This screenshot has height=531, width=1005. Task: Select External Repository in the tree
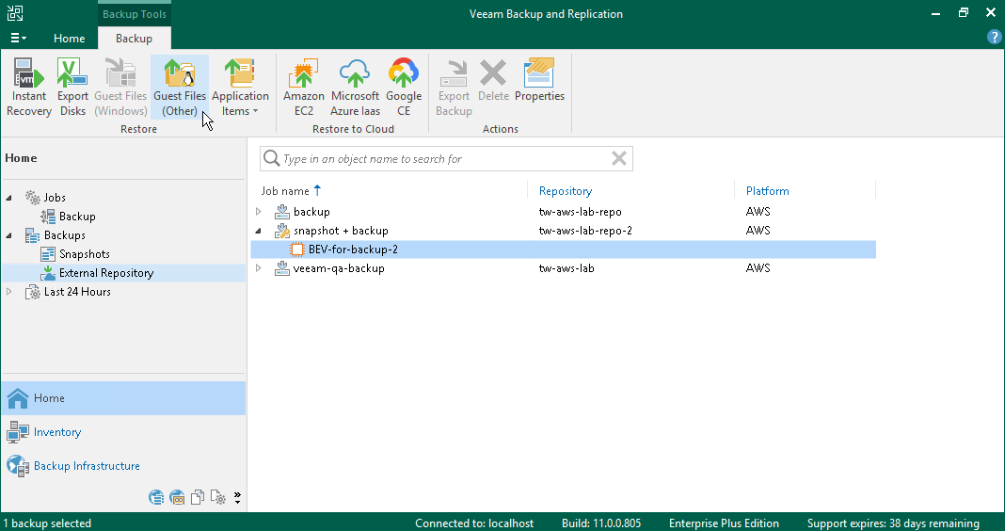click(106, 272)
